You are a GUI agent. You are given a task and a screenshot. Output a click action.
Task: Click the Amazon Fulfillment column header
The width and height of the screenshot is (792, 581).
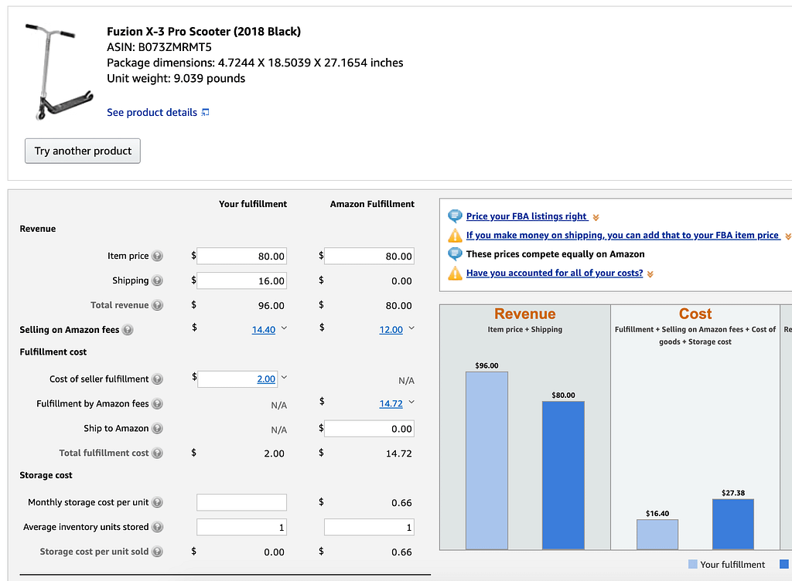372,204
